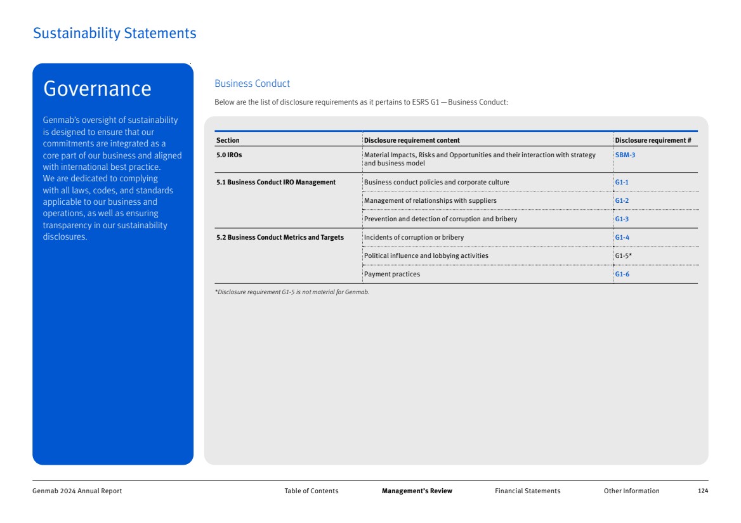Open the G1-3 corruption prevention link
This screenshot has height=523, width=741.
pos(621,219)
